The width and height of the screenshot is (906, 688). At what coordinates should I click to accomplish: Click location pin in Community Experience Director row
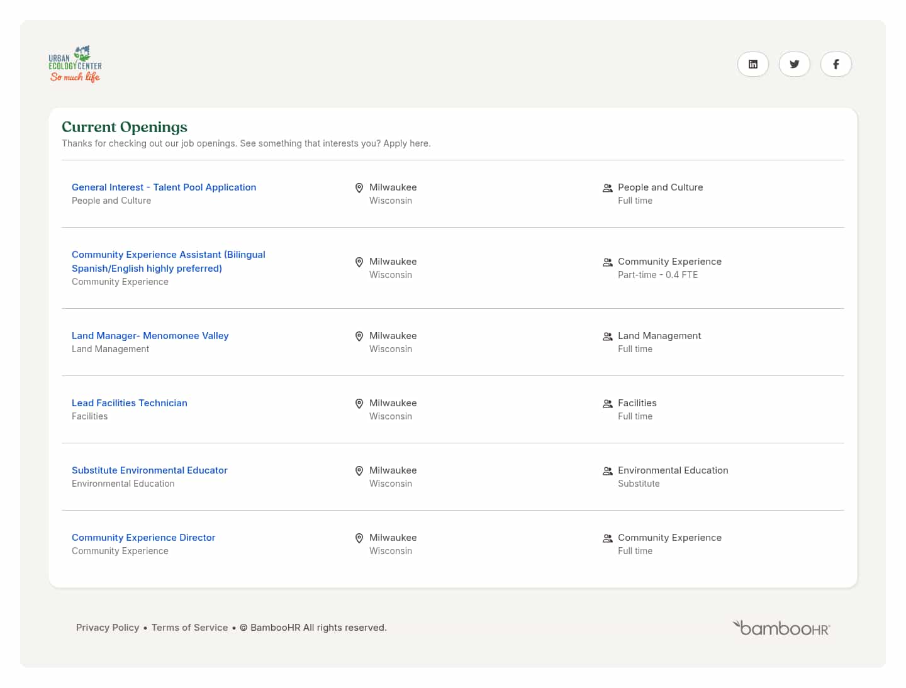point(359,538)
